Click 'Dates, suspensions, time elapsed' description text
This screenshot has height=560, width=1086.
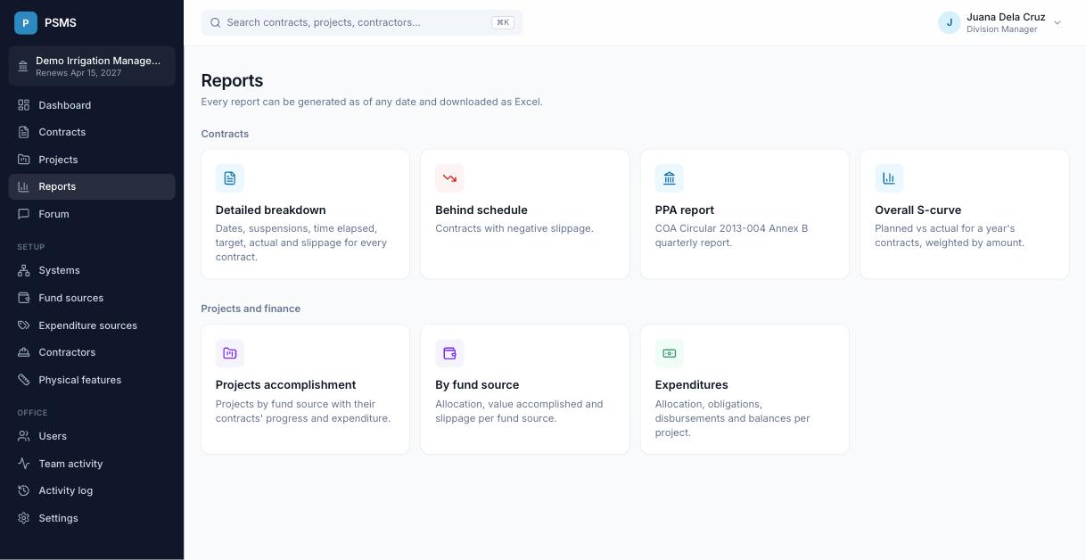[301, 243]
